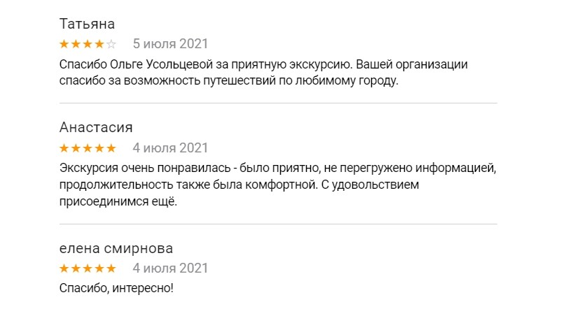This screenshot has width=561, height=309.
Task: Click the first star in Анастасия's rating
Action: point(64,148)
